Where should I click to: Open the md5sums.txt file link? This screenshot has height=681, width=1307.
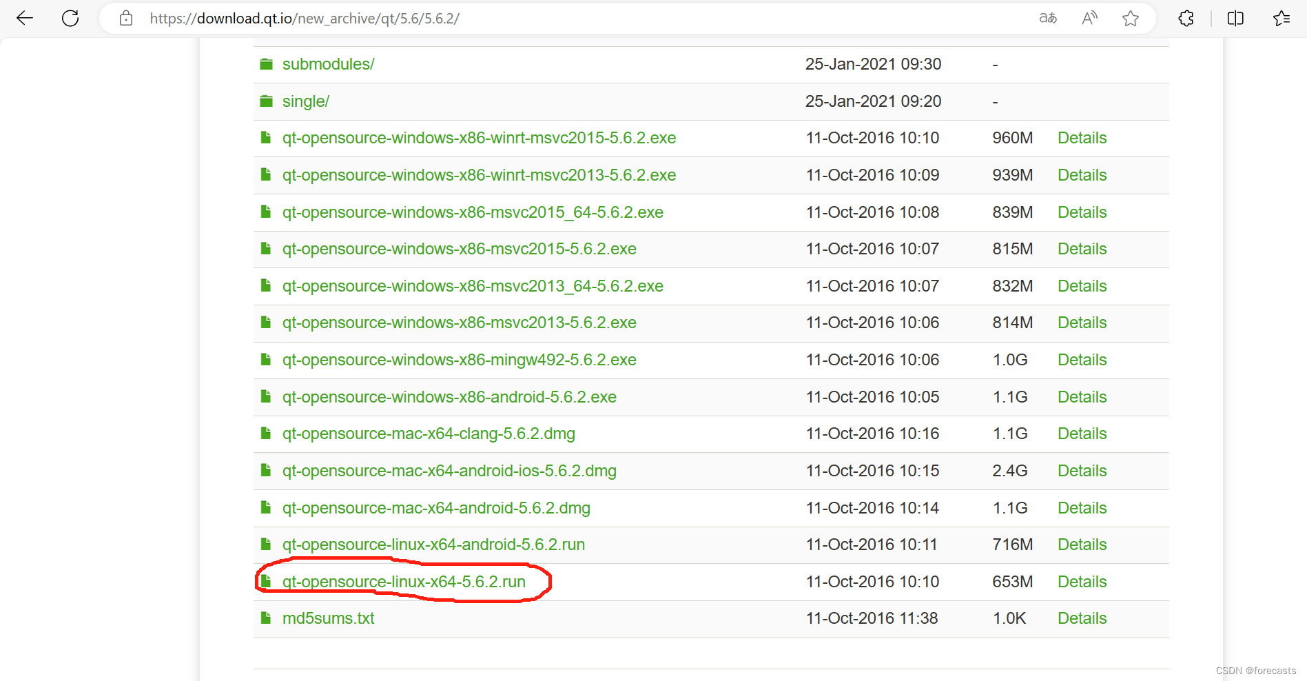(x=329, y=618)
